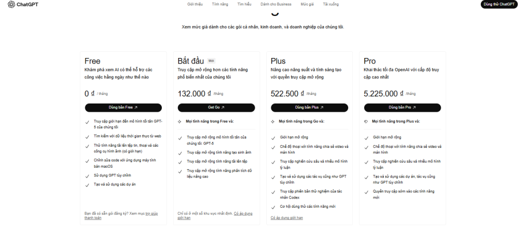Click the sparkle icon beside "Mọi tính năng trong Go và"
Image resolution: width=526 pixels, height=240 pixels.
coord(272,122)
